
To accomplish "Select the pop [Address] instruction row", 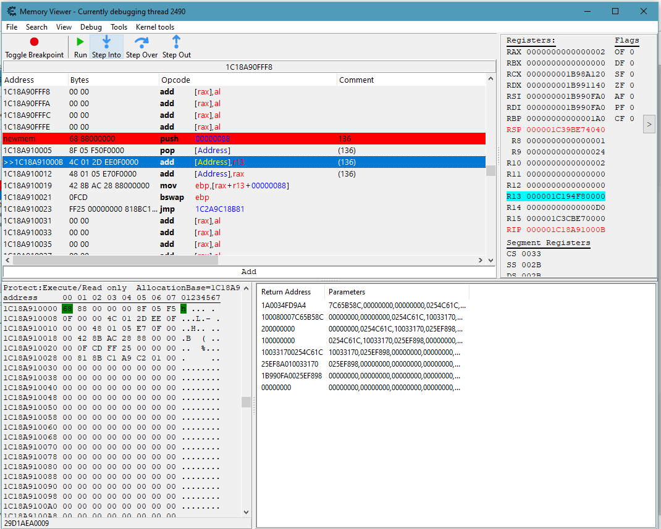I will pyautogui.click(x=244, y=151).
